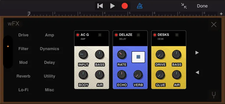Go to next modules with right arrow
Image resolution: width=225 pixels, height=104 pixels.
pos(197,53)
